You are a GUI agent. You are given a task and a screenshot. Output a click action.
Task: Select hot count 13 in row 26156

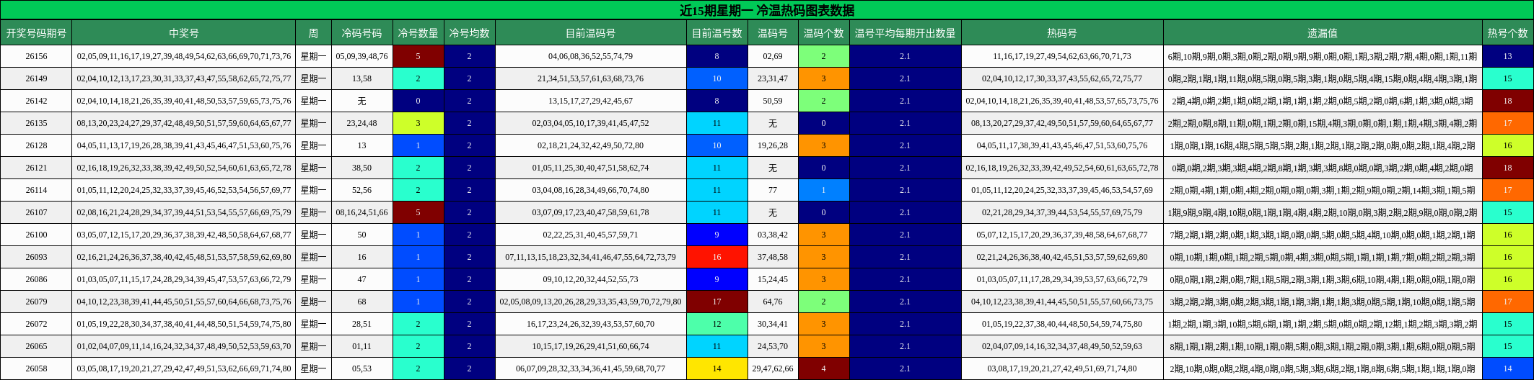pyautogui.click(x=1507, y=56)
